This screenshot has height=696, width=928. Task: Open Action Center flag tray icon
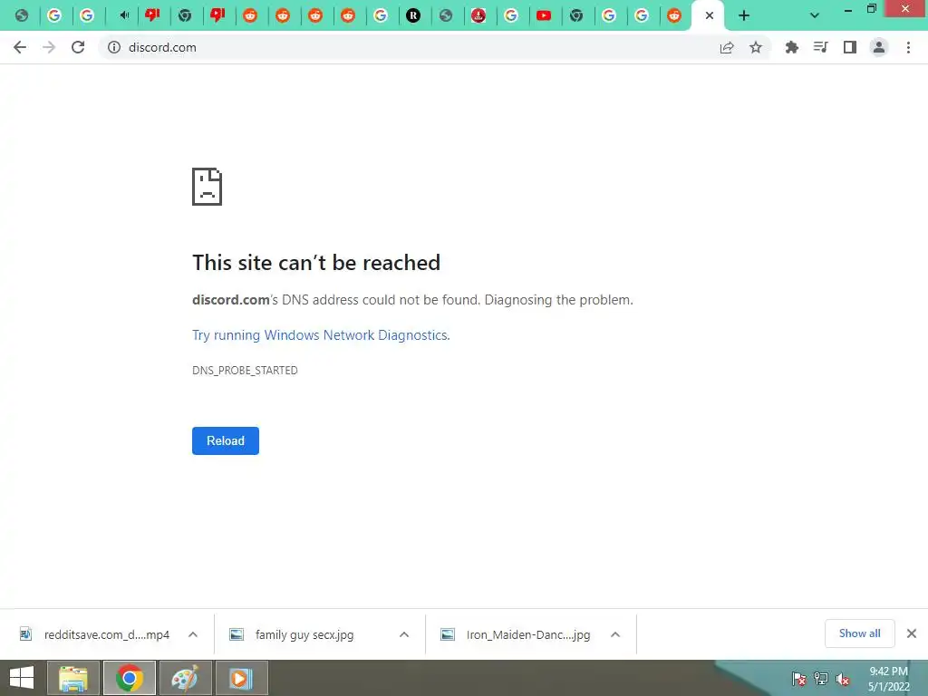pos(799,679)
